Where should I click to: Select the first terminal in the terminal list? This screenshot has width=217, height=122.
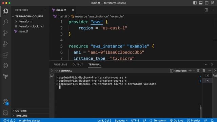tap(207, 76)
